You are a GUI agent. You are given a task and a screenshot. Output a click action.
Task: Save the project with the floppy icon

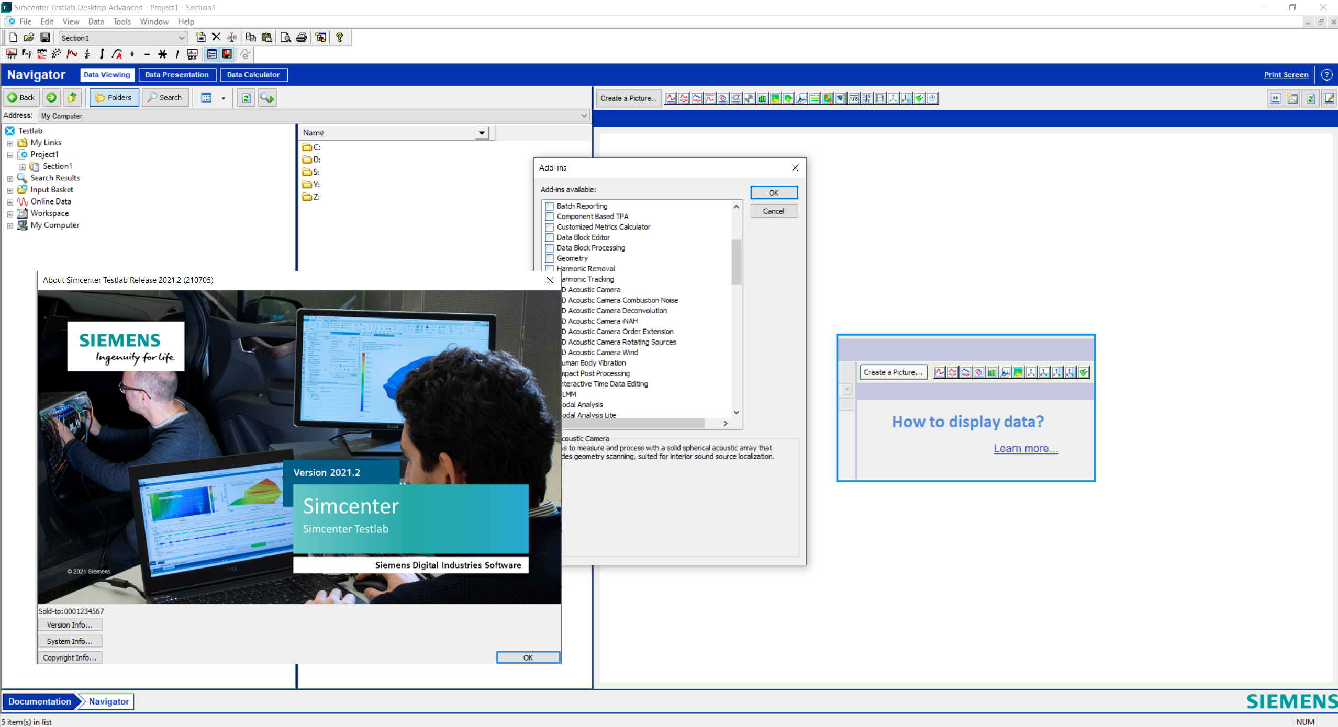pyautogui.click(x=45, y=38)
